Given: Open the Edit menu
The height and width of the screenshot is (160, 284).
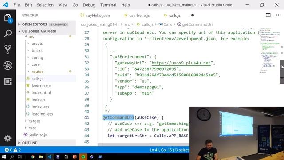Looking at the screenshot, I should tap(28, 5).
